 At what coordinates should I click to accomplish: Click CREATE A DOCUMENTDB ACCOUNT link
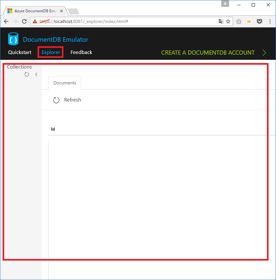click(208, 53)
